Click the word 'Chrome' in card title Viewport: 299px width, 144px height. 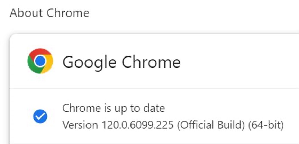click(x=151, y=62)
